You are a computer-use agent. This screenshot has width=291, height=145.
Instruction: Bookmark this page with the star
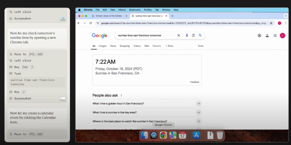click(271, 23)
